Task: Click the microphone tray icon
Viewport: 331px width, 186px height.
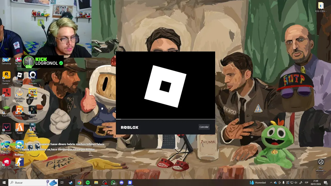Action: point(283,183)
